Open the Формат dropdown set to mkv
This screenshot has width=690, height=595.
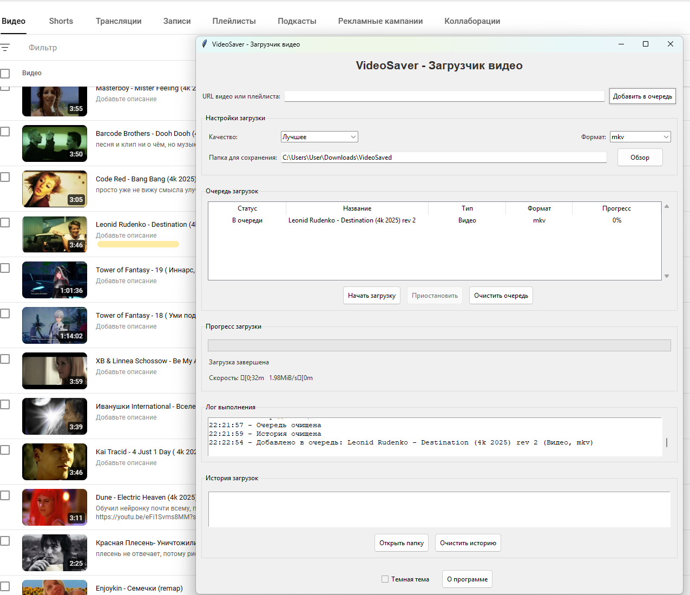[640, 137]
